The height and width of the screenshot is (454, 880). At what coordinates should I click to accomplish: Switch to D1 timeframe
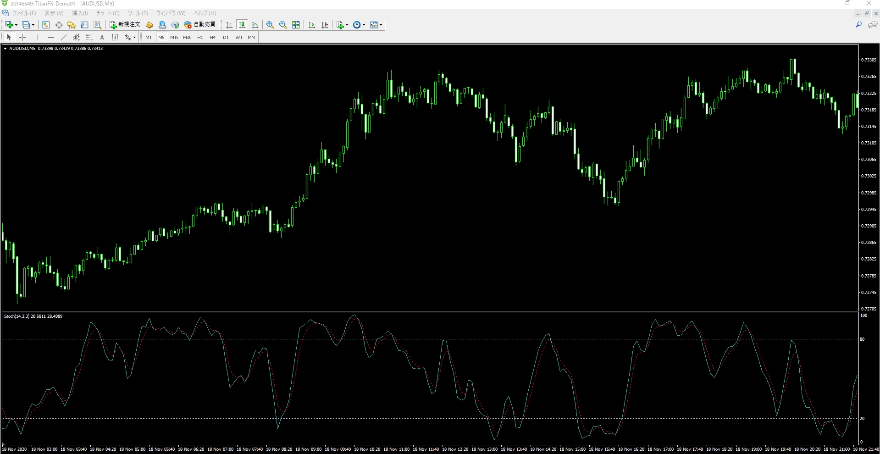226,37
